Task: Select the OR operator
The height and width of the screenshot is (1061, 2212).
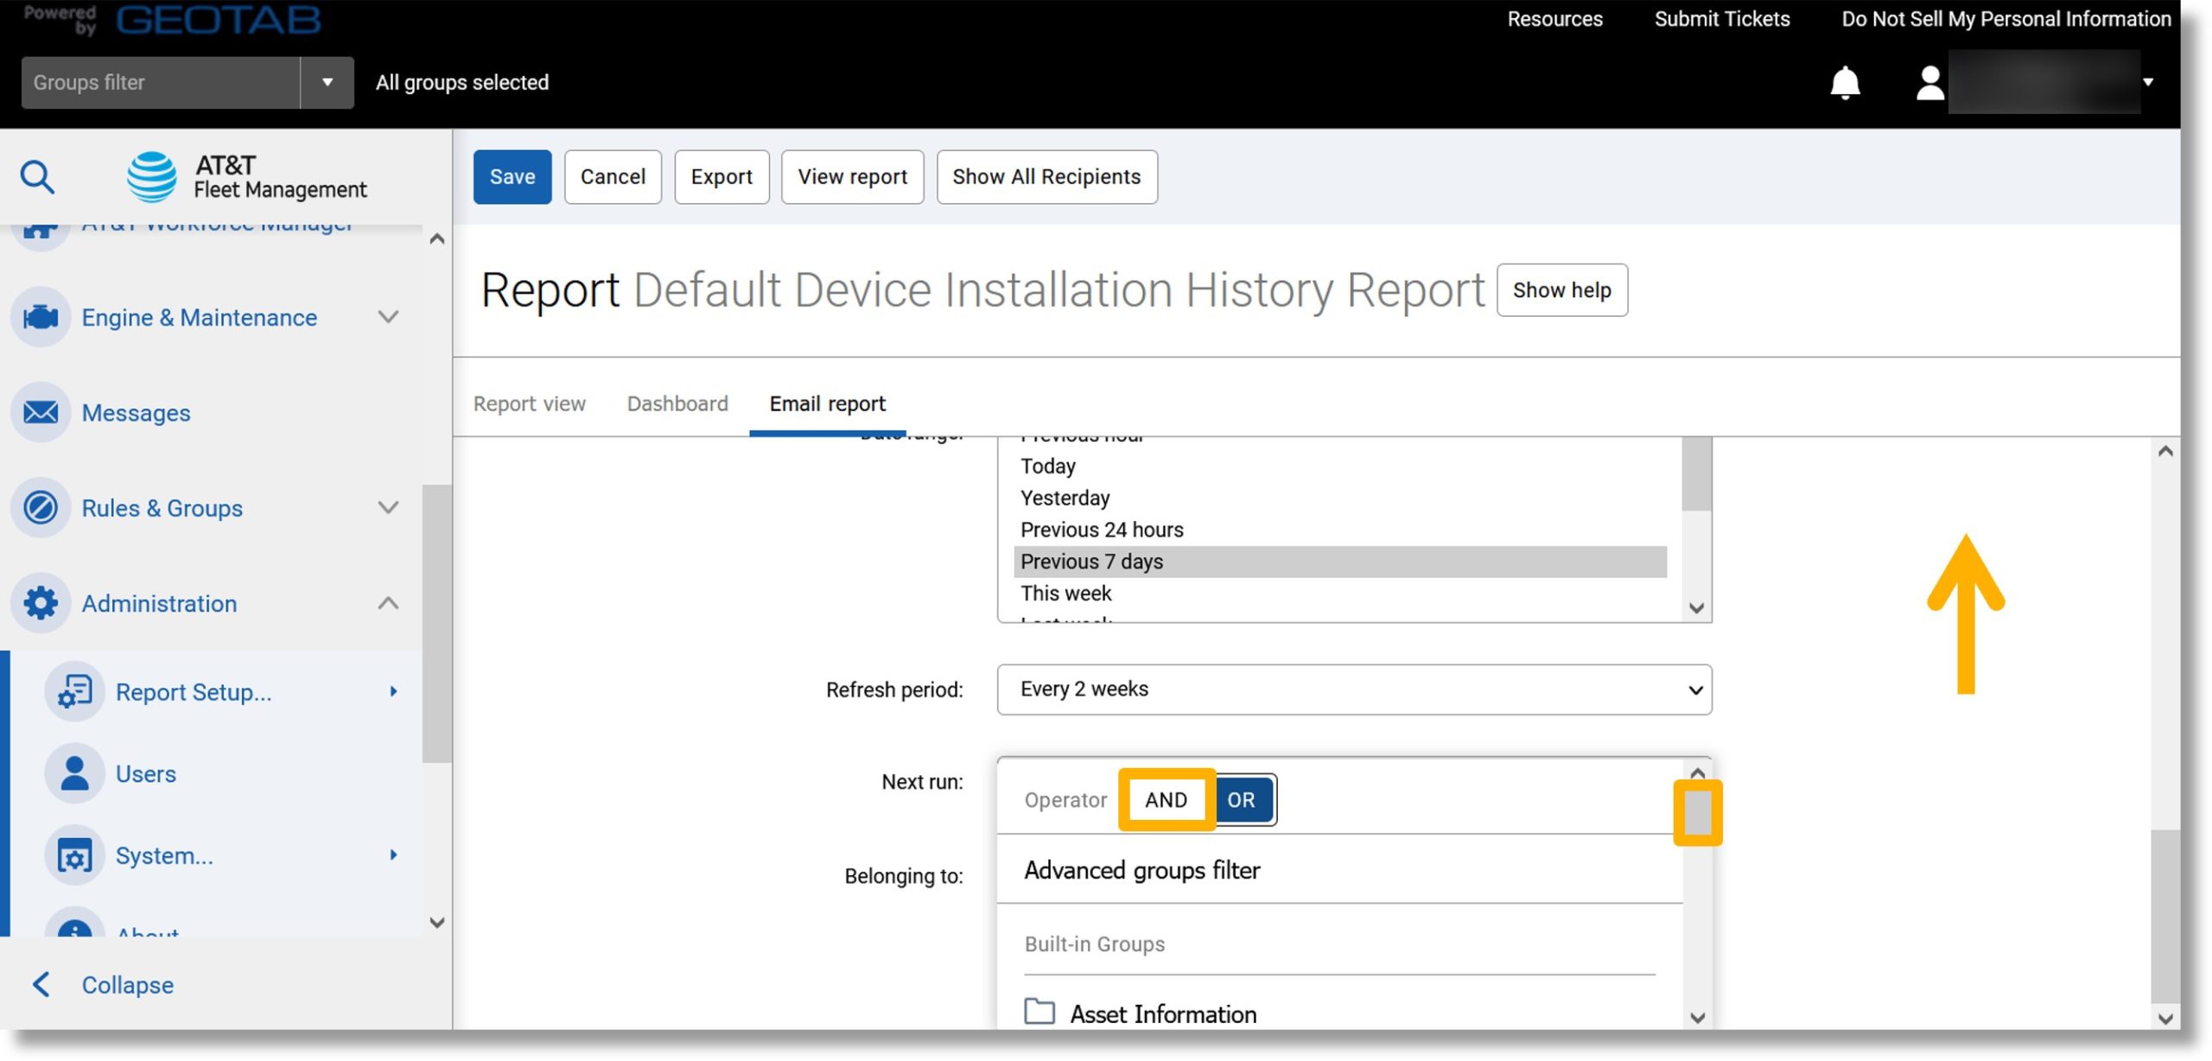Action: (x=1242, y=799)
